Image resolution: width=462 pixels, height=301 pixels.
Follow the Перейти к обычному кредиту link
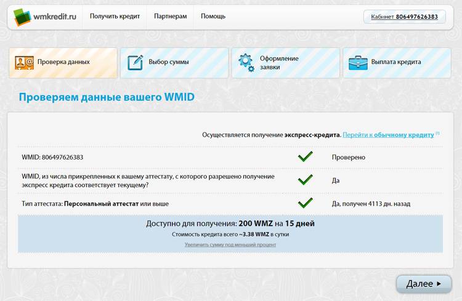[x=388, y=135]
